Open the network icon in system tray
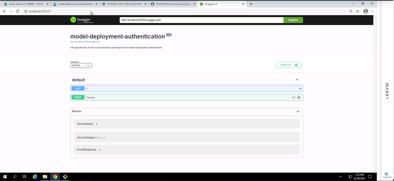394x181 pixels. click(x=350, y=177)
